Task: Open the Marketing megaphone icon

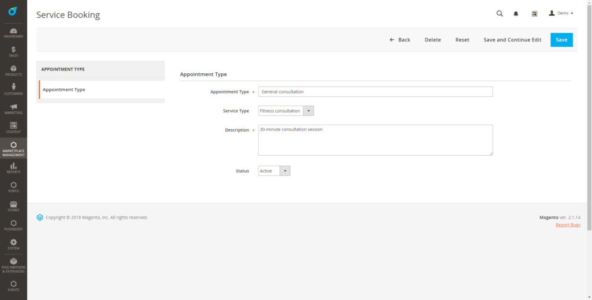Action: (13, 108)
